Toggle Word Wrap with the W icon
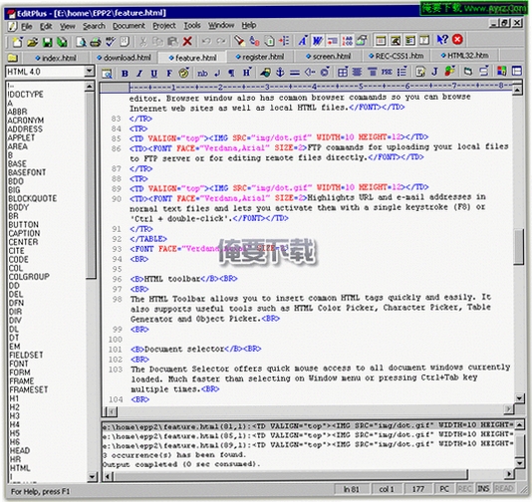The width and height of the screenshot is (532, 502). (317, 41)
